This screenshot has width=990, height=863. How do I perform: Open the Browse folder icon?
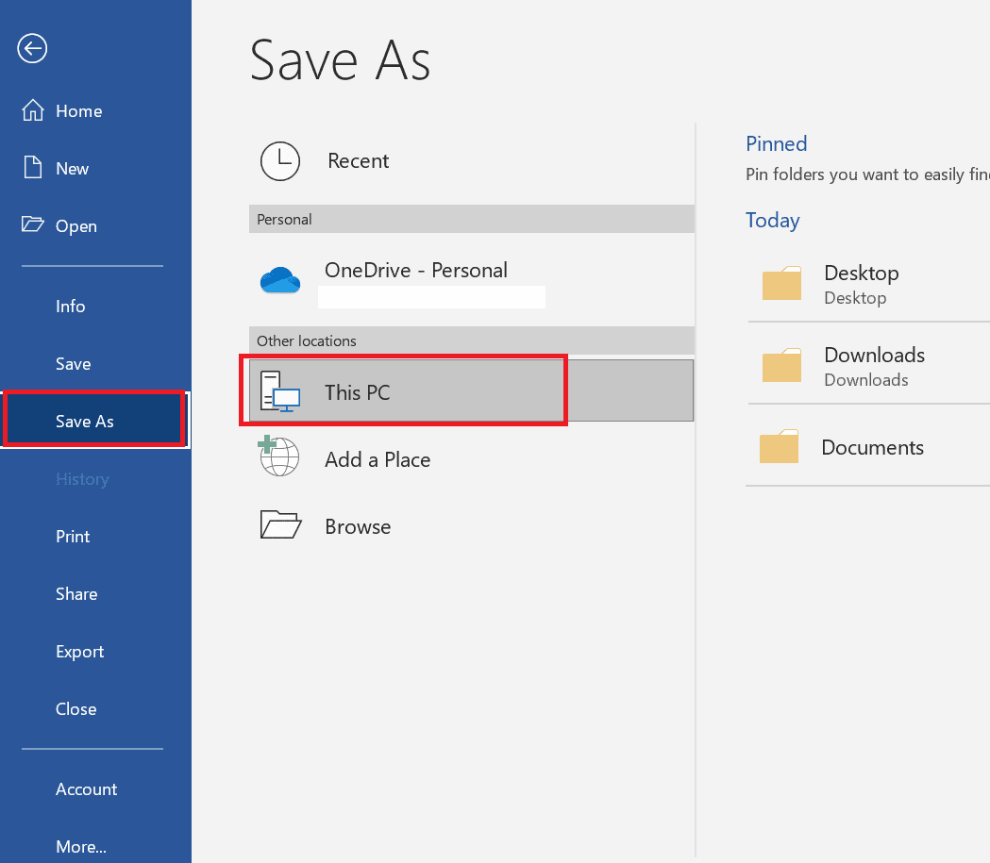279,526
